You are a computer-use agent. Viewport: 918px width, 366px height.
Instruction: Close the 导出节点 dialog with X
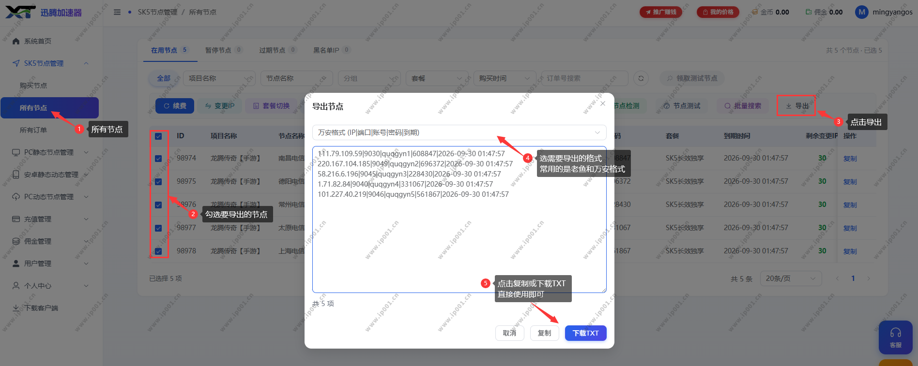pyautogui.click(x=603, y=103)
